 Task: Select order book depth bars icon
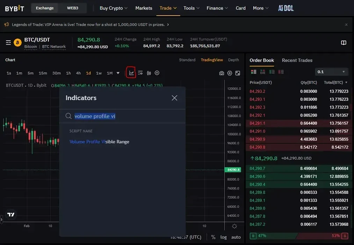[262, 72]
